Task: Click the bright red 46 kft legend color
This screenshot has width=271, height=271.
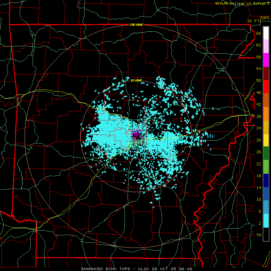Action: [266, 87]
